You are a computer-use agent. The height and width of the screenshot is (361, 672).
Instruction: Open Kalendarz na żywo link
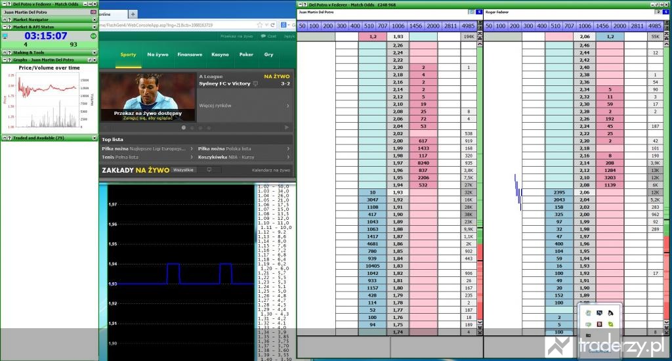tap(271, 170)
